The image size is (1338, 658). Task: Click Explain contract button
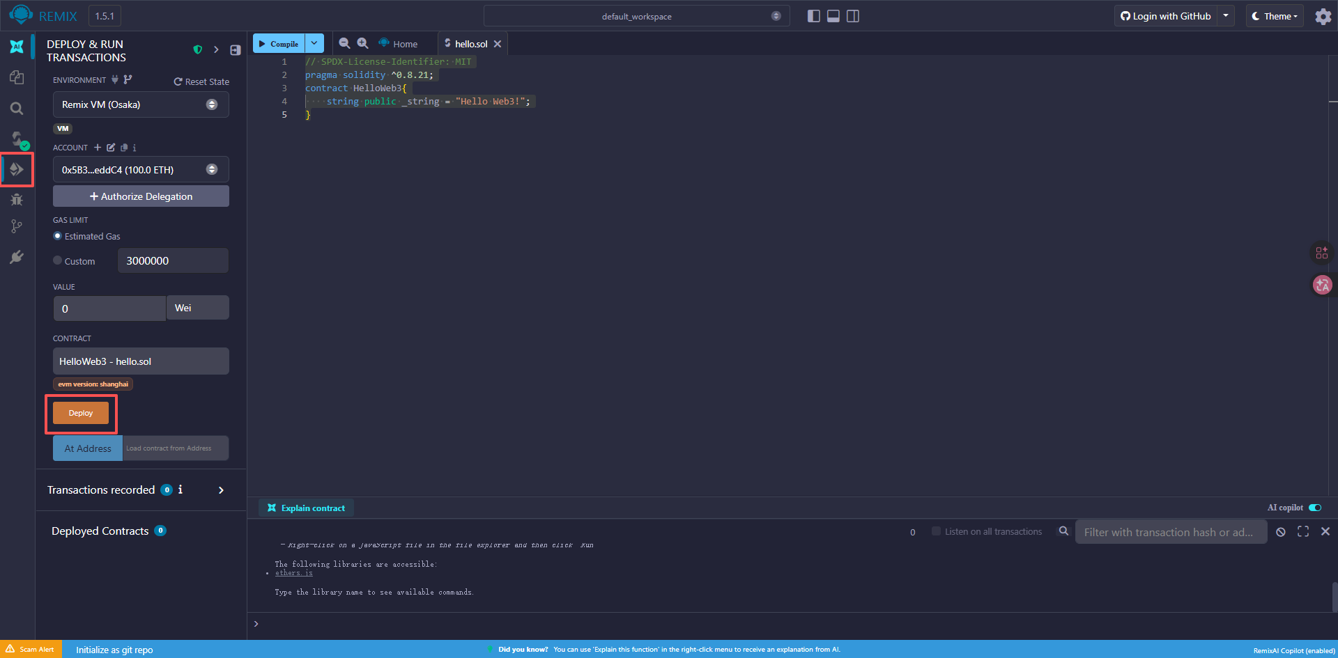click(x=306, y=508)
